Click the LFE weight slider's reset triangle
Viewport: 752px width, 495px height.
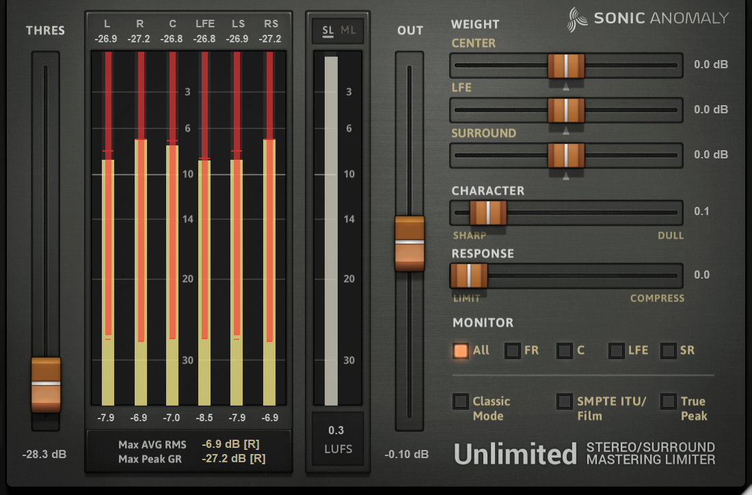[x=566, y=131]
